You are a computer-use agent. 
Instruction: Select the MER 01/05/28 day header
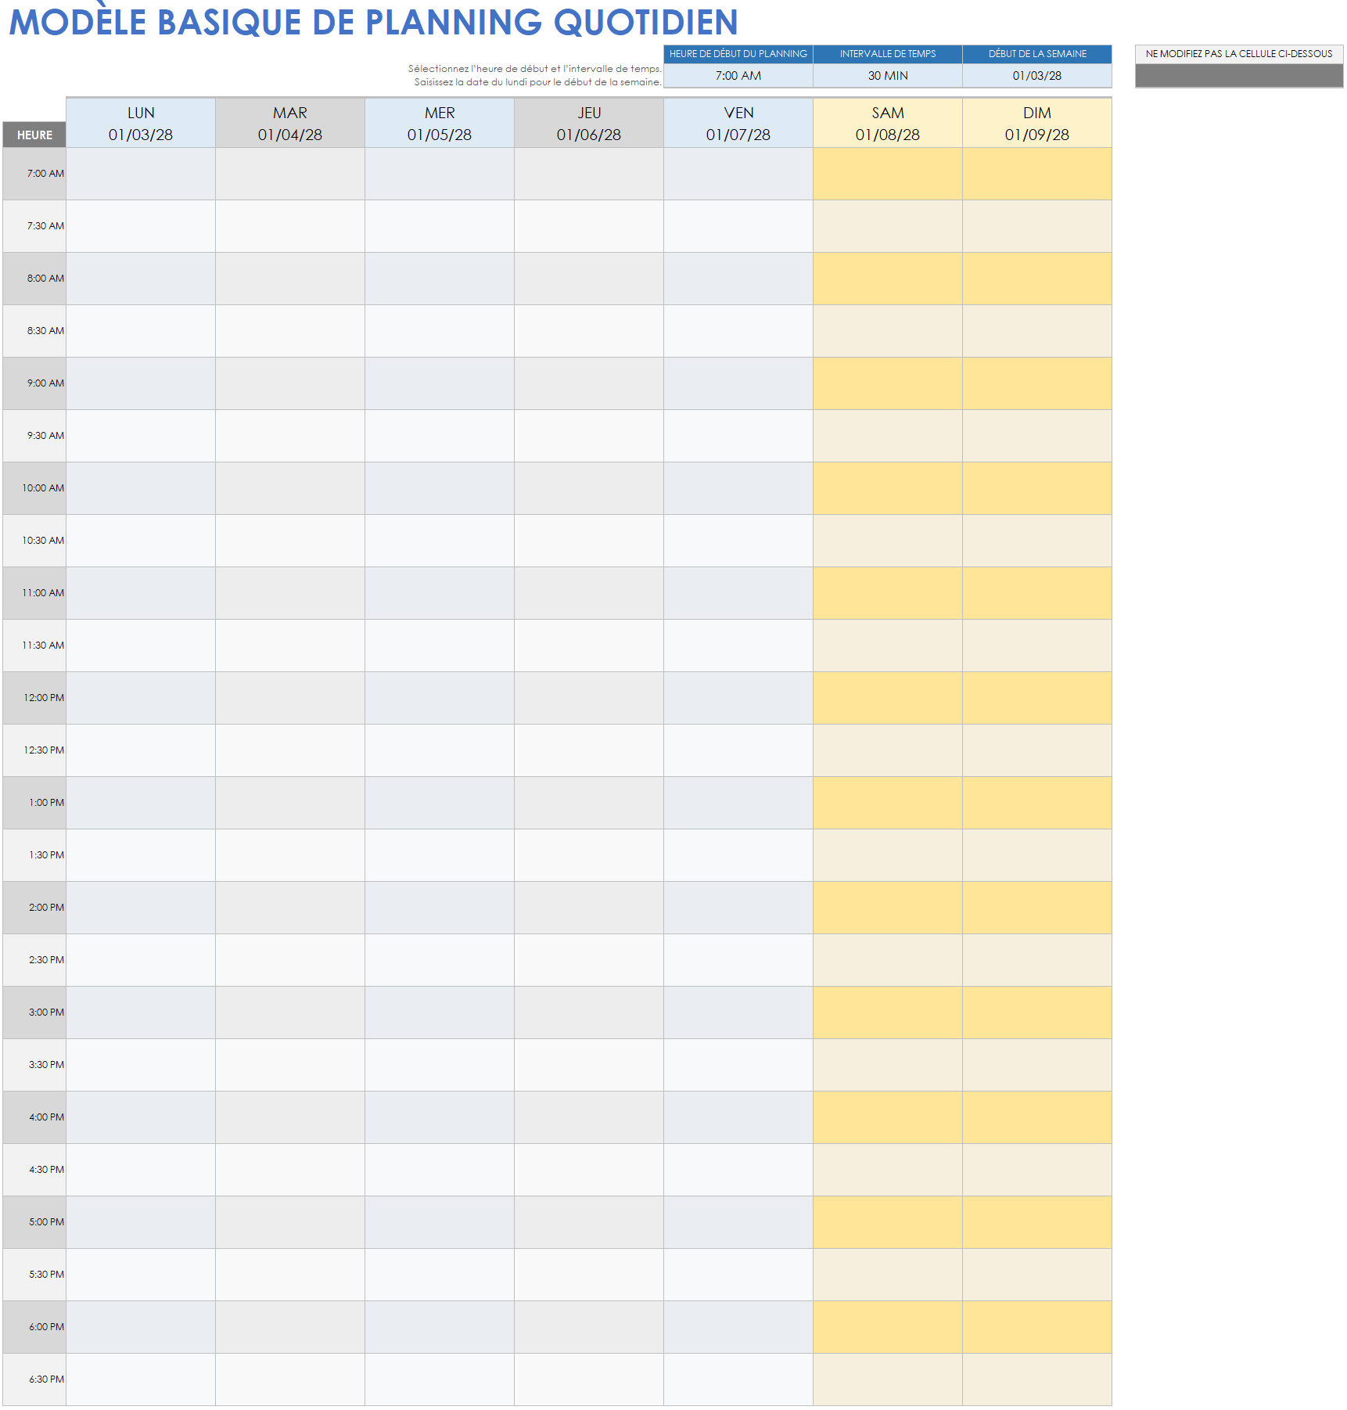click(440, 124)
